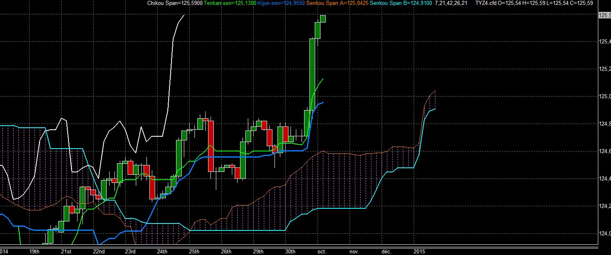
Task: Select the 24th date label on time axis
Action: click(x=162, y=251)
